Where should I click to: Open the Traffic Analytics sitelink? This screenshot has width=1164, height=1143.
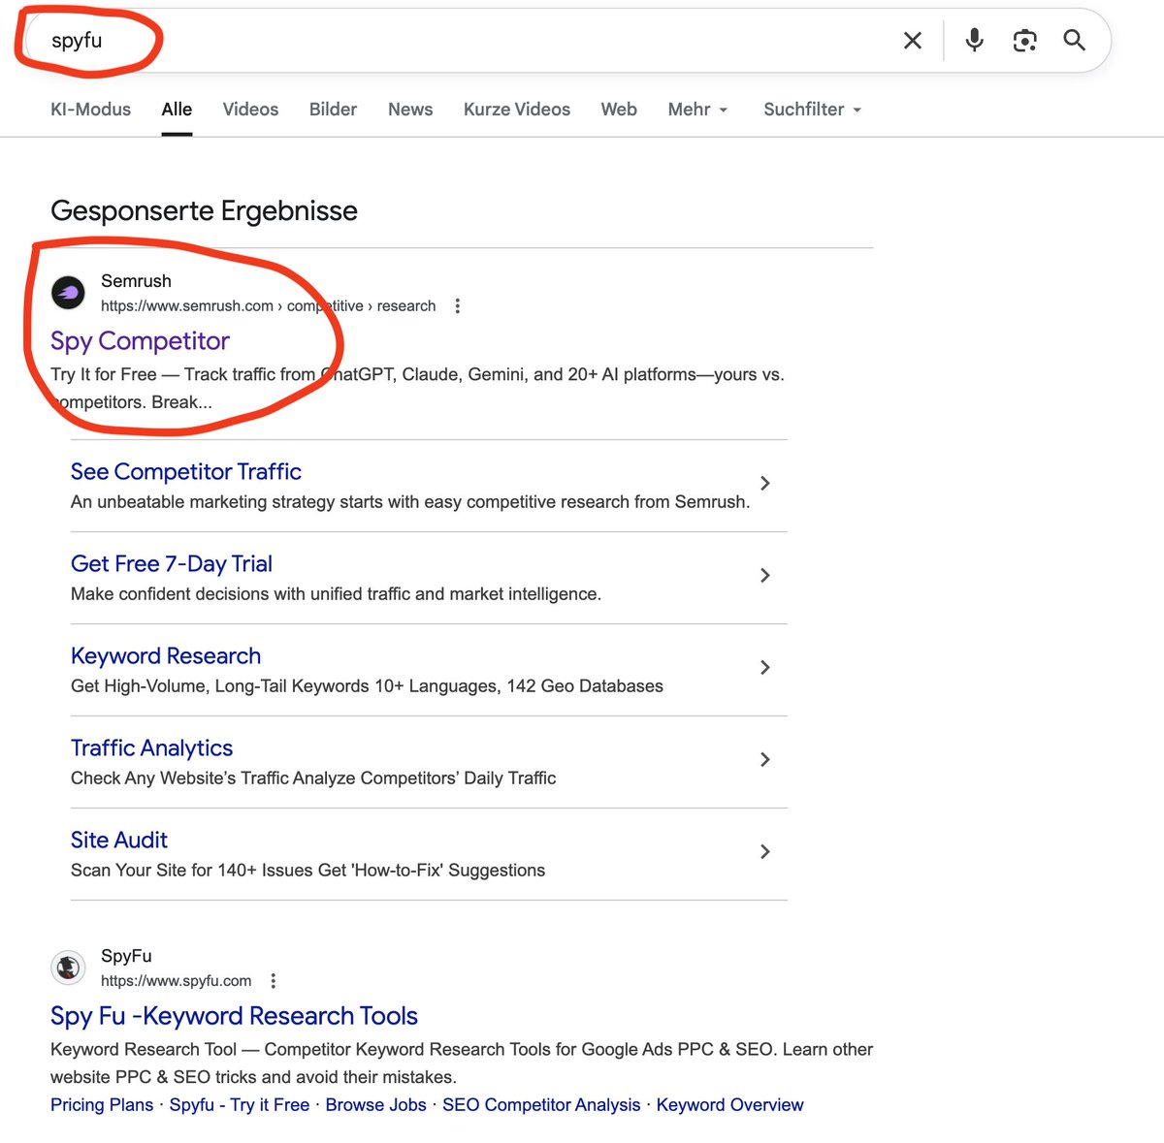point(151,748)
